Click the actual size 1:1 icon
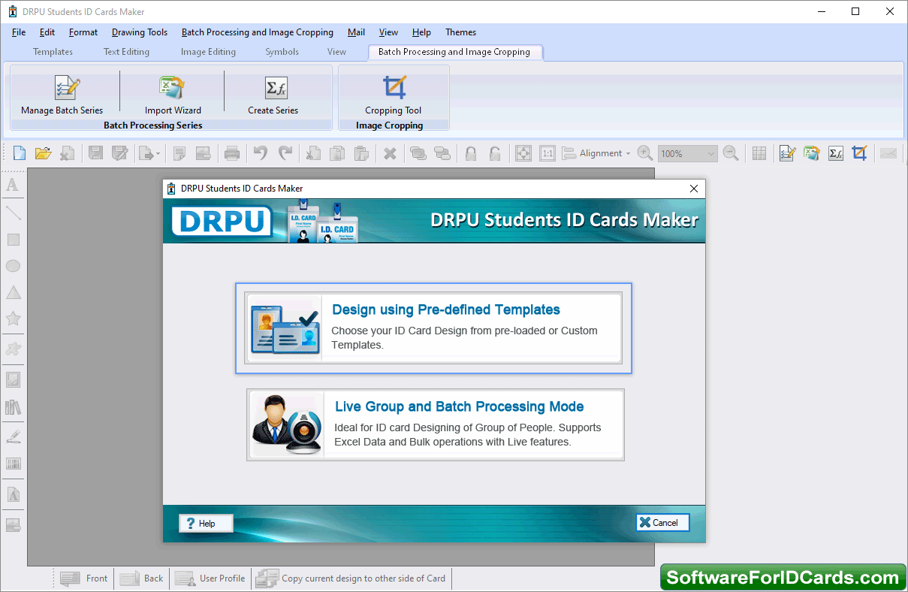The width and height of the screenshot is (908, 592). [548, 153]
